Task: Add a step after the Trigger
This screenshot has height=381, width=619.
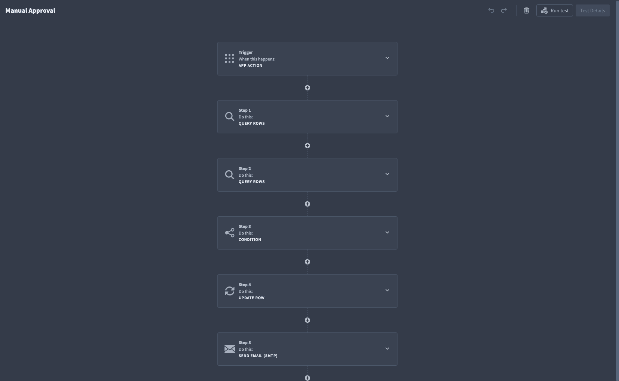Action: [x=307, y=88]
